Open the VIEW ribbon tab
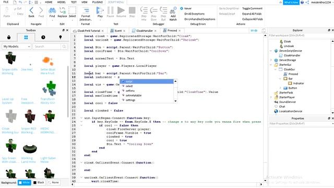Image resolution: width=334 pixels, height=188 pixels. click(x=85, y=2)
